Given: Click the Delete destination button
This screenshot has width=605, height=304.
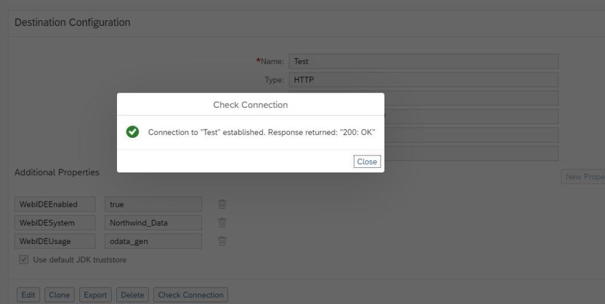Looking at the screenshot, I should point(132,295).
